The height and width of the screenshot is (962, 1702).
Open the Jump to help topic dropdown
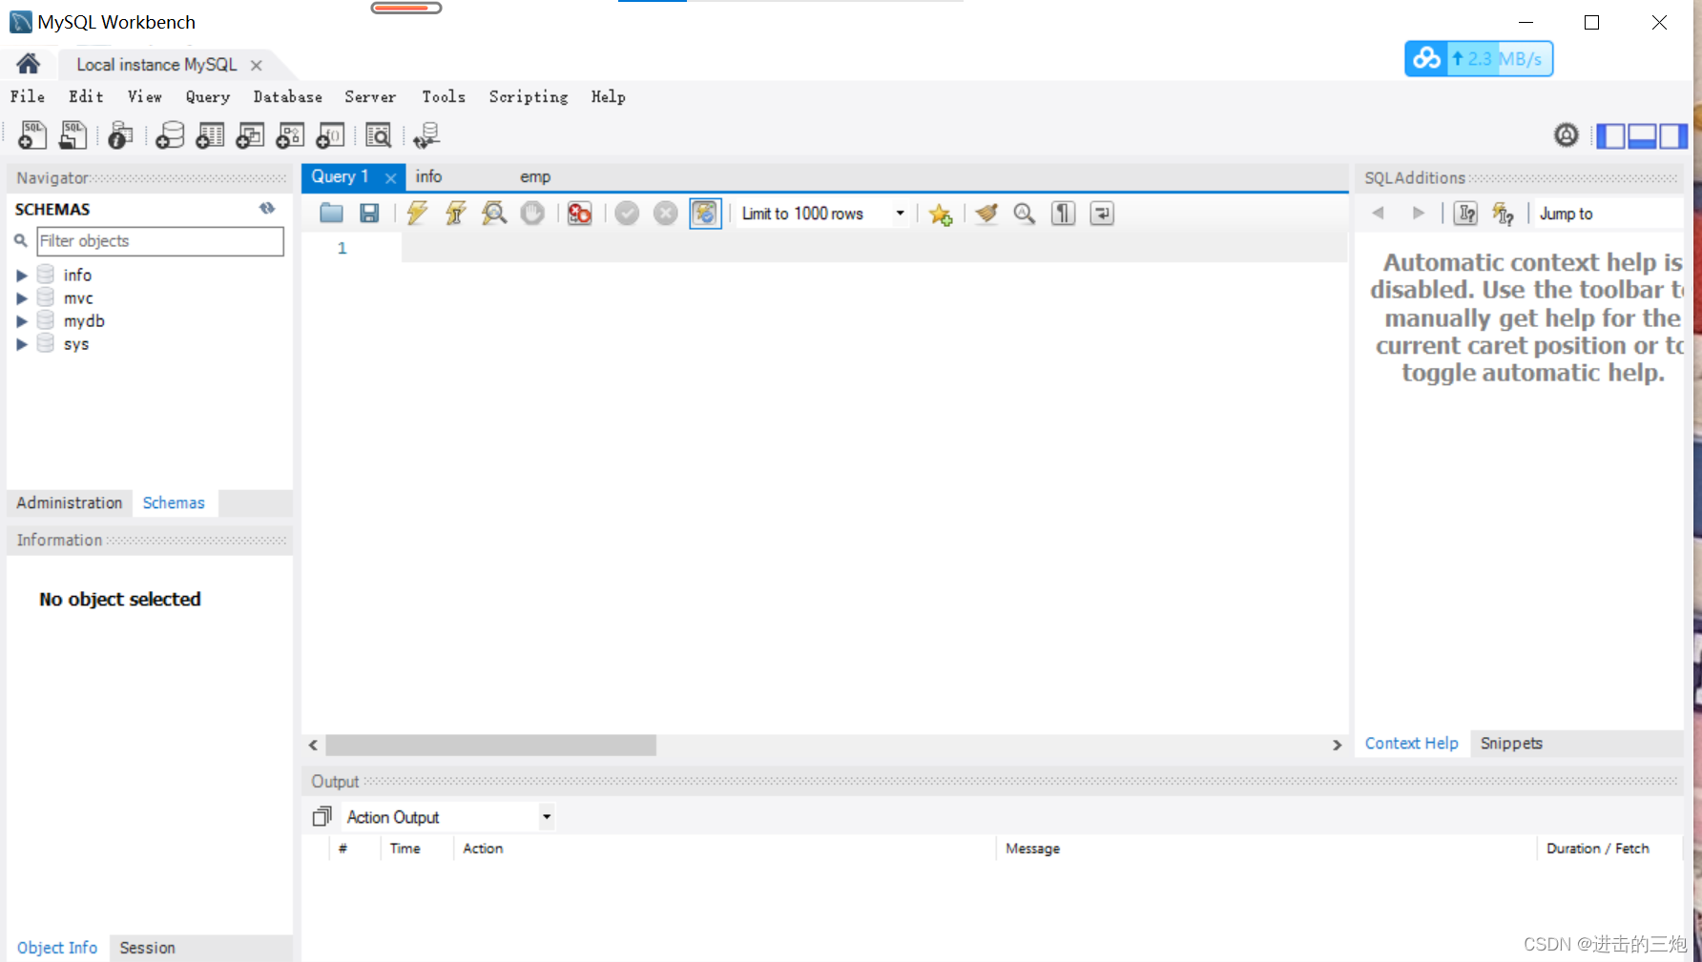coord(1608,214)
